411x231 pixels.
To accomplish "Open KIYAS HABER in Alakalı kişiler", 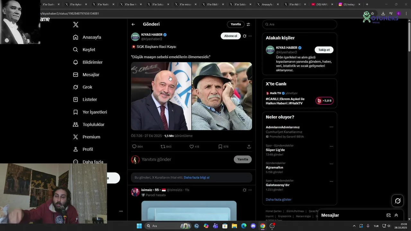I will point(286,47).
